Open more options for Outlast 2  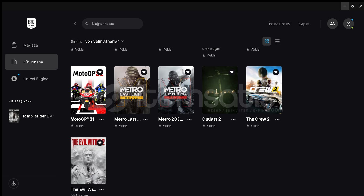(233, 119)
